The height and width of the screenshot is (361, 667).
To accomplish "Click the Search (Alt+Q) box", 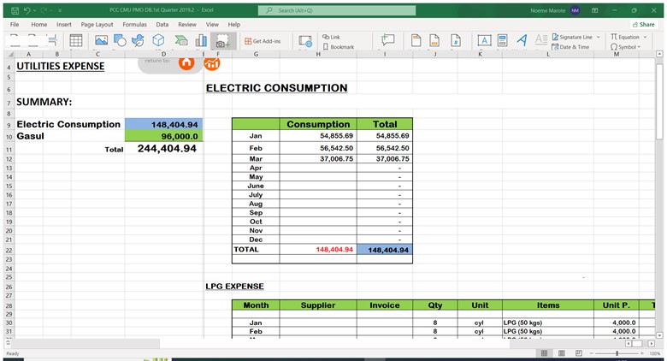I will 337,10.
